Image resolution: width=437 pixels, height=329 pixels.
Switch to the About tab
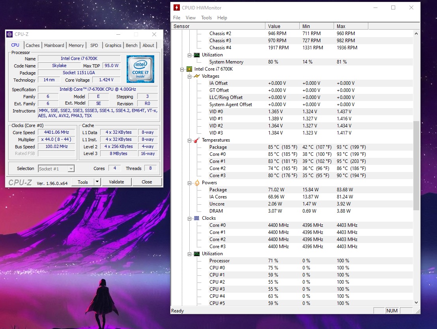pyautogui.click(x=148, y=45)
